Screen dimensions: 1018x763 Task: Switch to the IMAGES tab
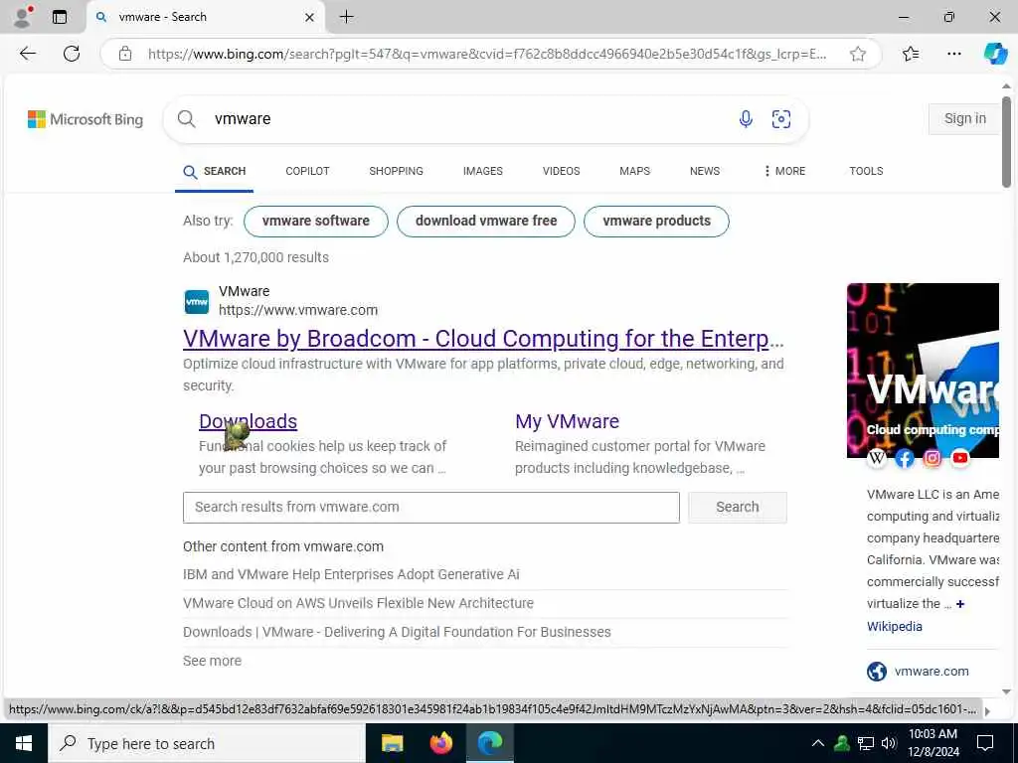coord(482,171)
